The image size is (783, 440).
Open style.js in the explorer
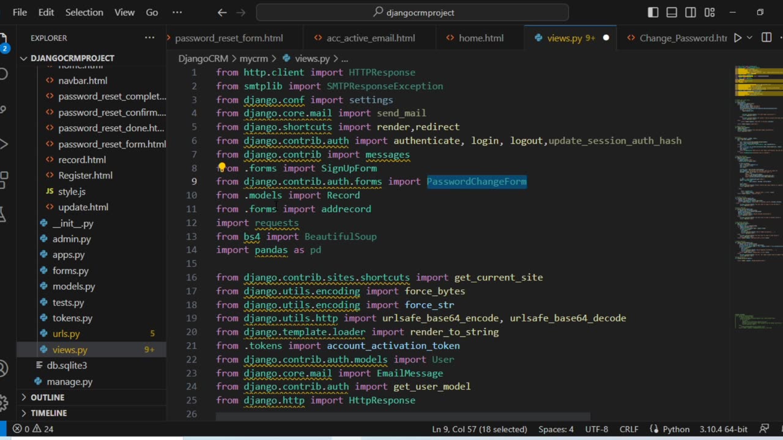[72, 191]
